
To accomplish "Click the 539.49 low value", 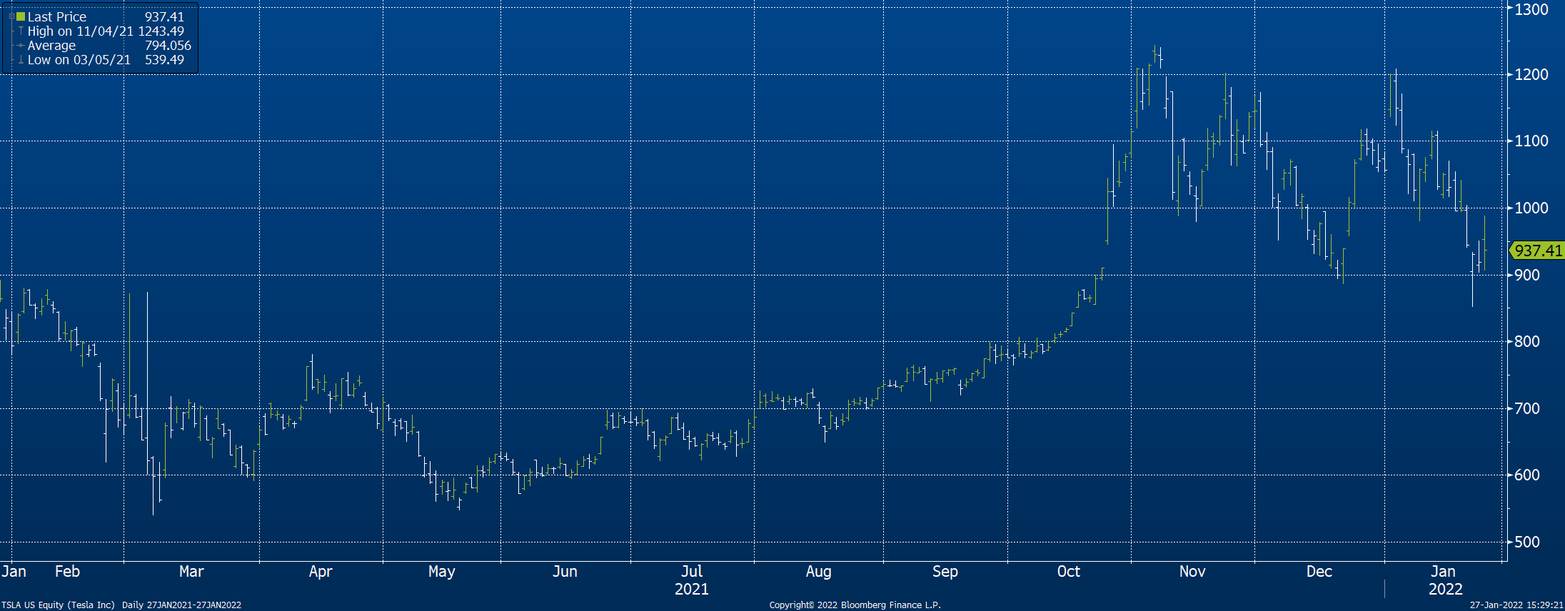I will (164, 60).
